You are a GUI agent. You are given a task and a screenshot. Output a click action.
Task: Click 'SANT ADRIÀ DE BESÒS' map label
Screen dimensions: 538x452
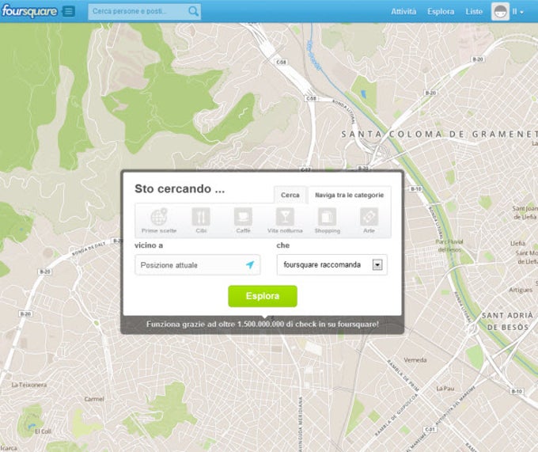tap(508, 321)
